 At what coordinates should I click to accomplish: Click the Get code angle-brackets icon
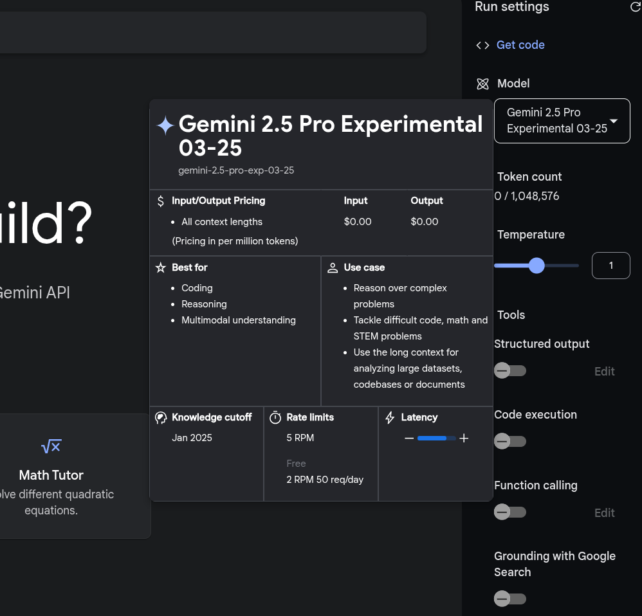[482, 45]
